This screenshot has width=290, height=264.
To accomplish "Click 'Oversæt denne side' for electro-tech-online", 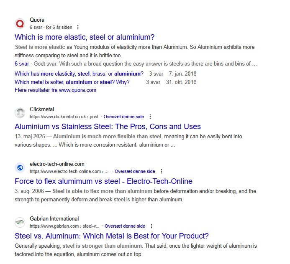I will (x=135, y=171).
